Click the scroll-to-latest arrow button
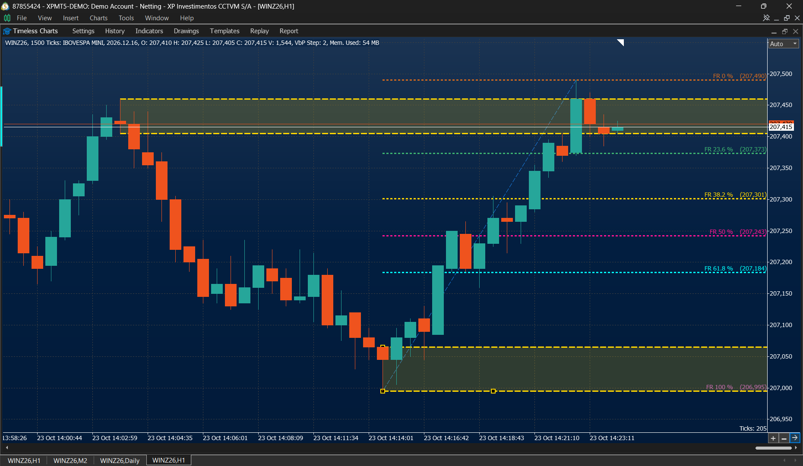This screenshot has height=466, width=803. tap(795, 438)
